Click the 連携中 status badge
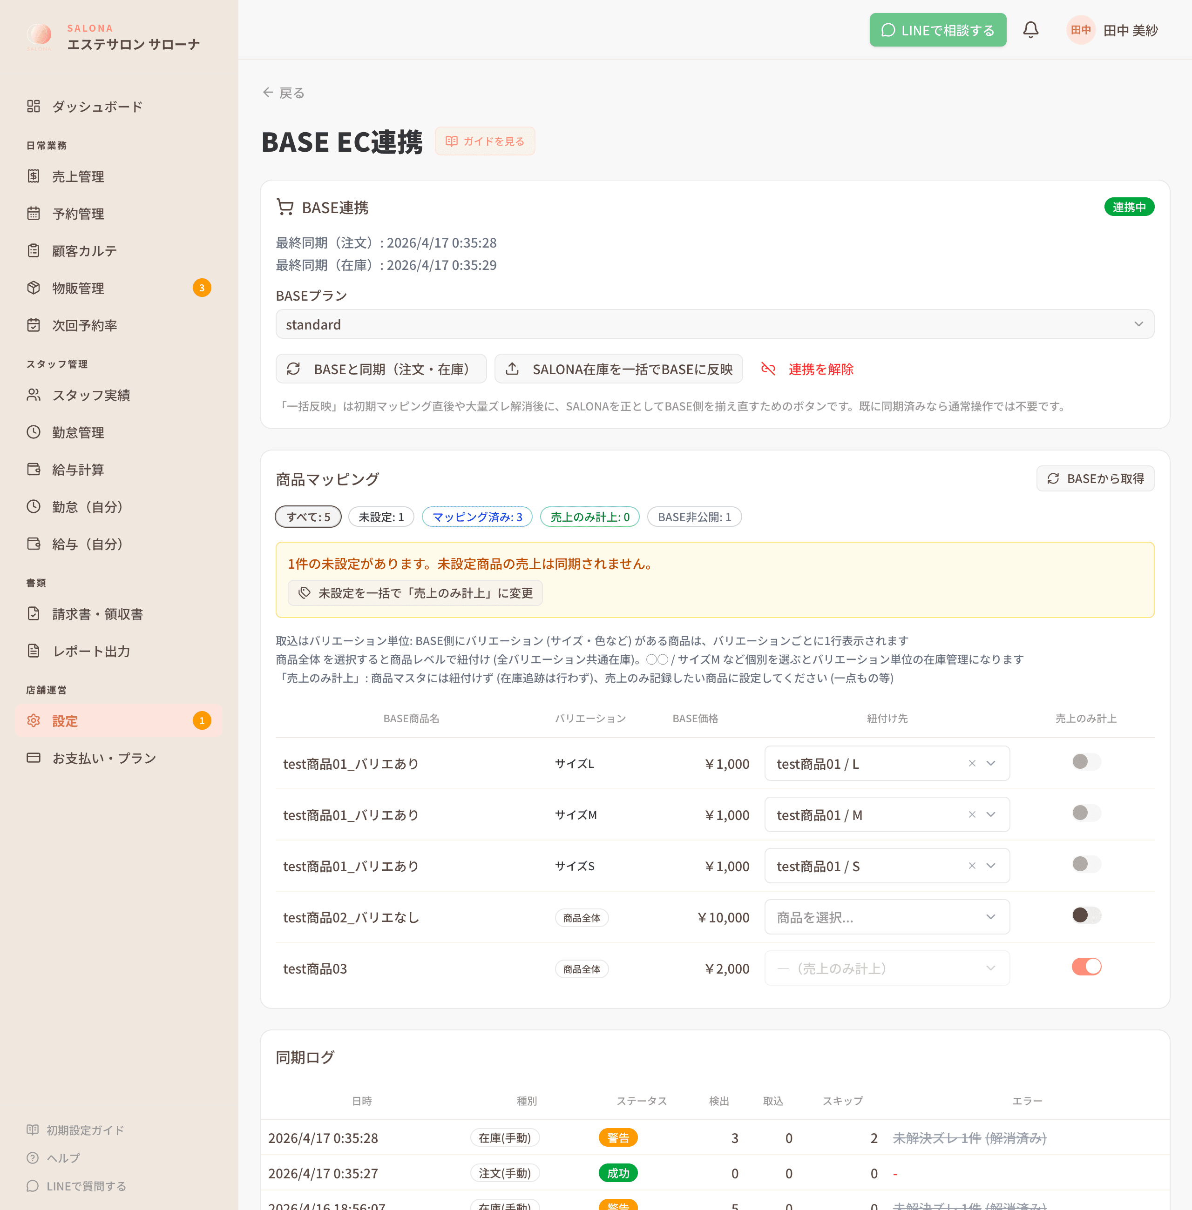1192x1210 pixels. 1129,207
